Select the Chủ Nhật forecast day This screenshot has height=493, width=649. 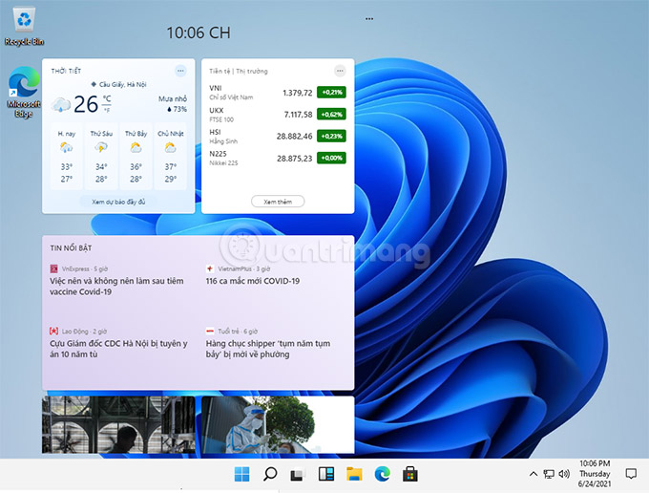[171, 156]
